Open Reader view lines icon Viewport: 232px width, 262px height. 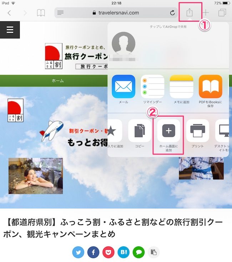[x=60, y=13]
